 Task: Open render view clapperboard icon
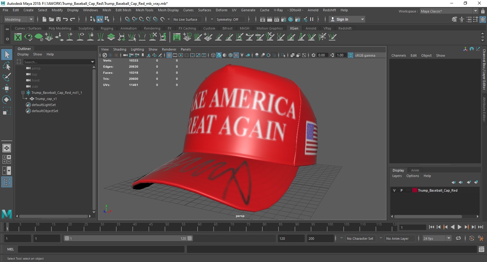(x=263, y=19)
